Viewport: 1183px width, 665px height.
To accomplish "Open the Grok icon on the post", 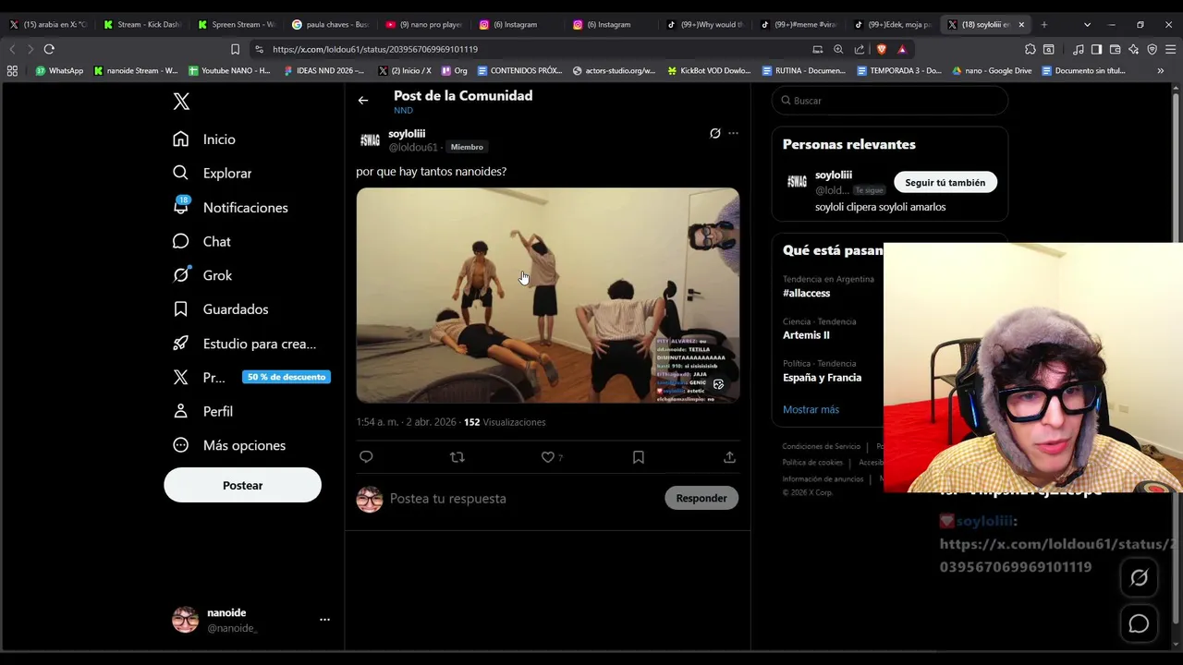I will point(714,133).
